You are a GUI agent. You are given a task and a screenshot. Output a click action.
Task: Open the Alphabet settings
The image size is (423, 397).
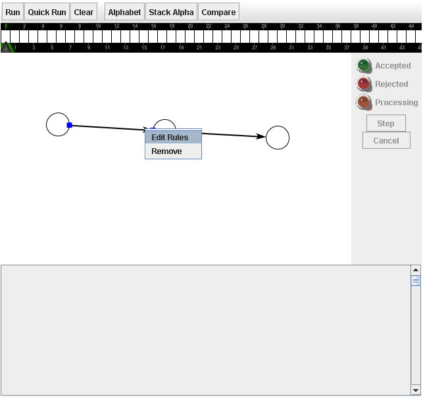tap(124, 12)
